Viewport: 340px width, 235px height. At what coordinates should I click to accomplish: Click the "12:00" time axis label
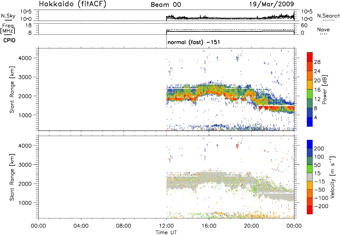coord(166,226)
